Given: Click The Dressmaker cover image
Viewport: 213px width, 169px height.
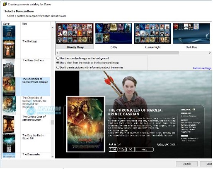Looking at the screenshot, I should (9, 155).
